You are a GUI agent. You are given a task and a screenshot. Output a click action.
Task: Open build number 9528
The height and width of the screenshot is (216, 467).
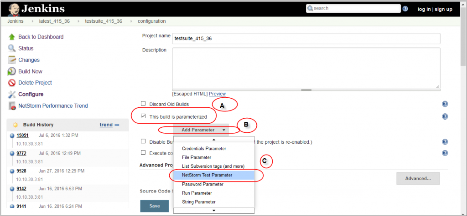point(21,171)
